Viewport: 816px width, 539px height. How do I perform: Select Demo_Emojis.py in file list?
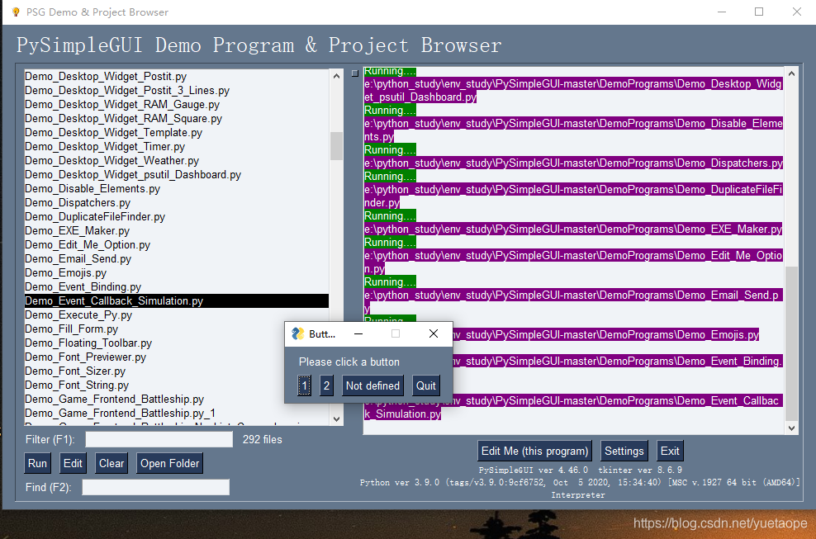(177, 273)
